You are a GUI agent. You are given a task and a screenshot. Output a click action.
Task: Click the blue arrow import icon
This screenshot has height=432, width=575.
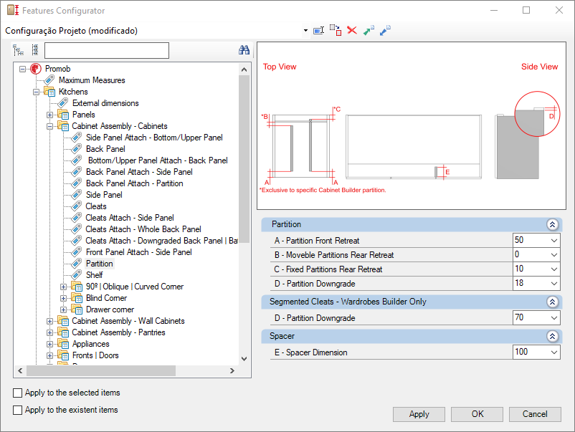[385, 30]
